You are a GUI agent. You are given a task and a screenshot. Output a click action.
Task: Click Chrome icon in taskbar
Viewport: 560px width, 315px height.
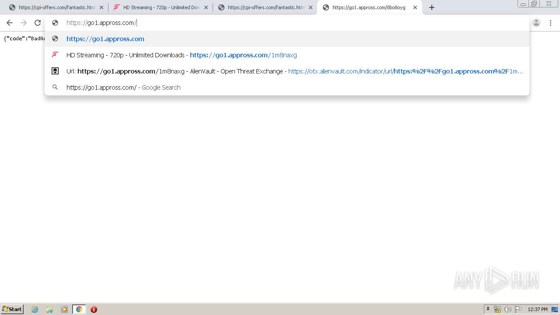pyautogui.click(x=79, y=309)
